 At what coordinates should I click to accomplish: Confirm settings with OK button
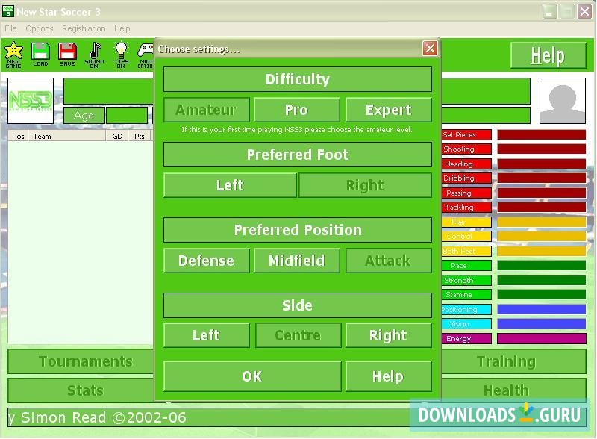coord(252,376)
